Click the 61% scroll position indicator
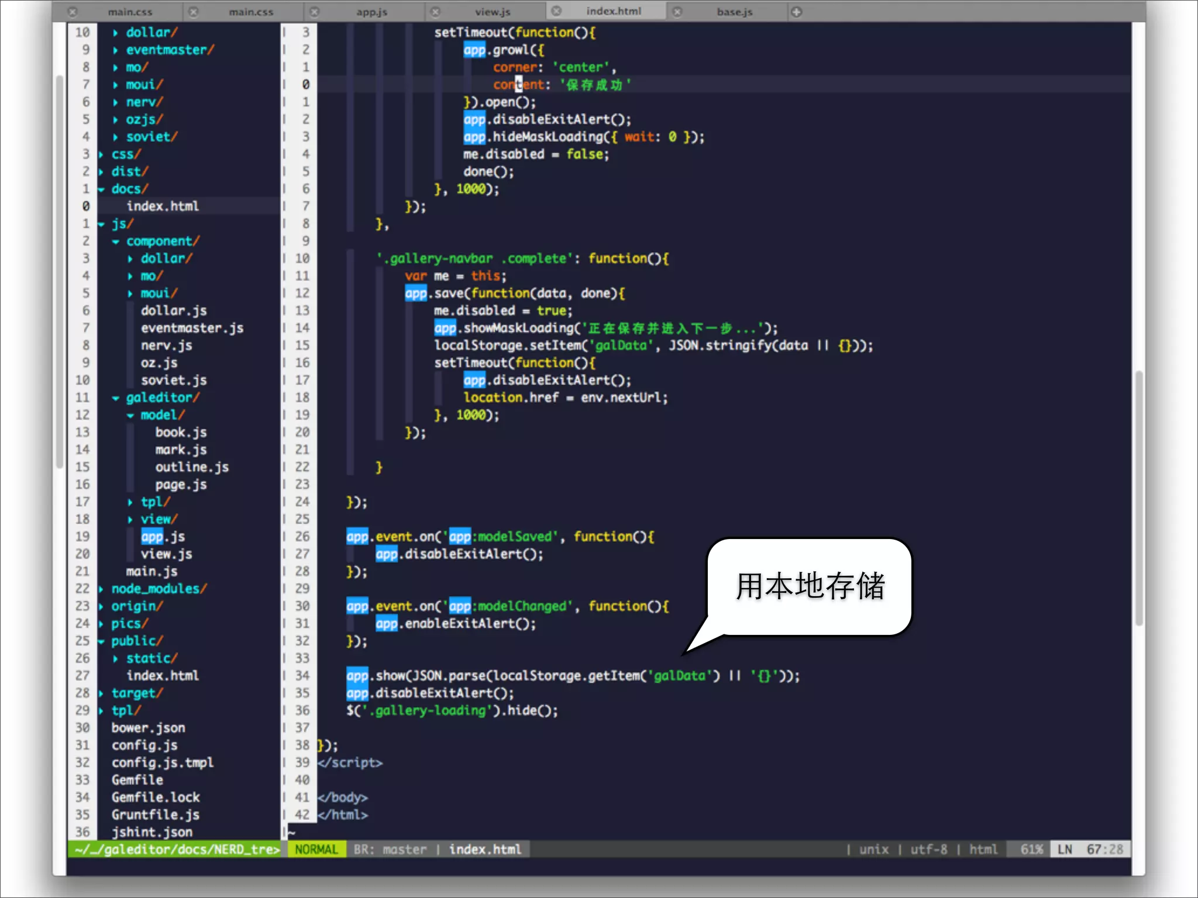Screen dimensions: 1198x898 [1031, 849]
